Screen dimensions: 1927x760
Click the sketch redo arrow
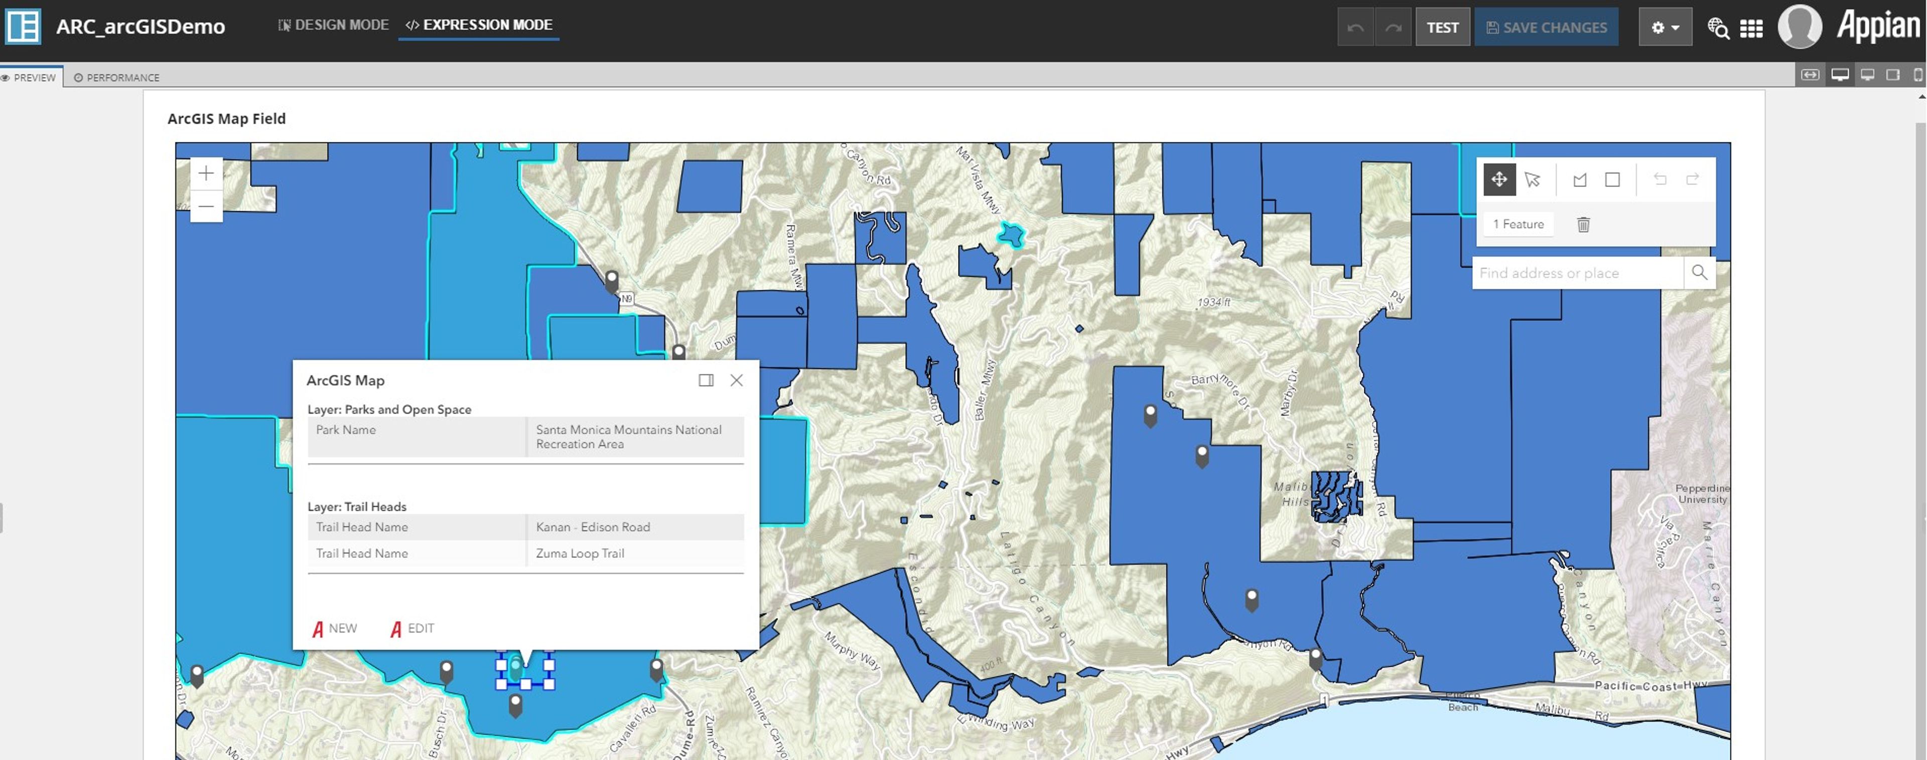point(1693,179)
